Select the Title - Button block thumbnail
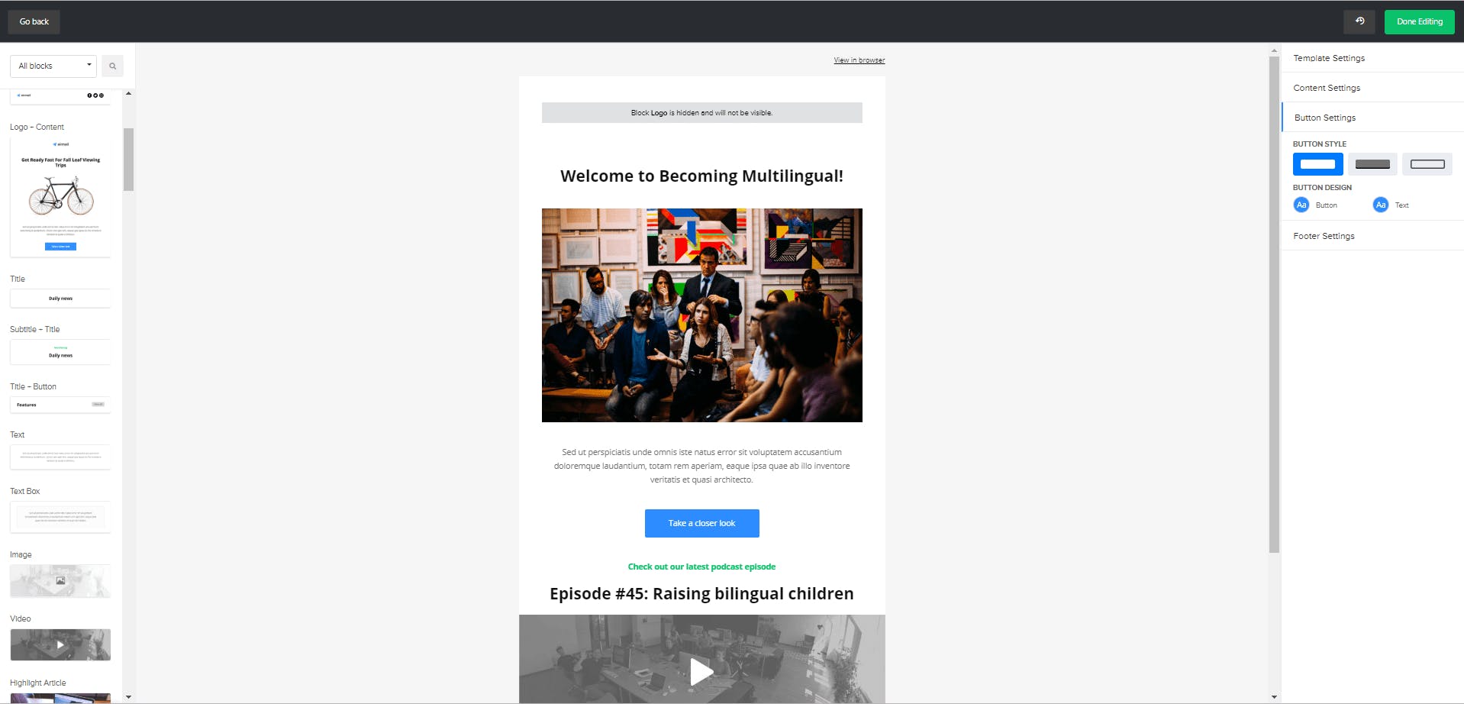1464x704 pixels. (x=60, y=405)
